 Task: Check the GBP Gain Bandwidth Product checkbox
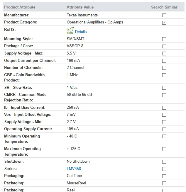coord(164,75)
